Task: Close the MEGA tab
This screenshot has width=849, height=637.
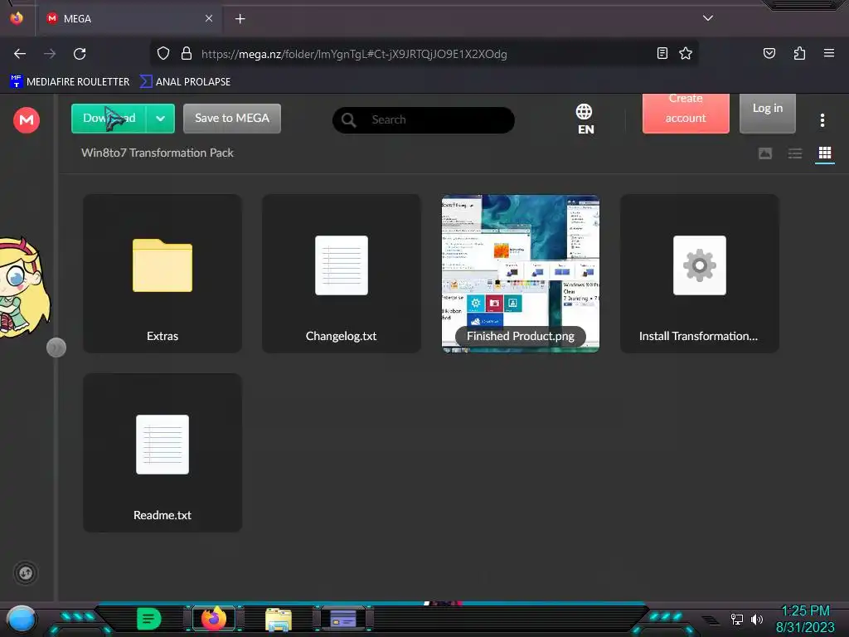Action: click(209, 18)
